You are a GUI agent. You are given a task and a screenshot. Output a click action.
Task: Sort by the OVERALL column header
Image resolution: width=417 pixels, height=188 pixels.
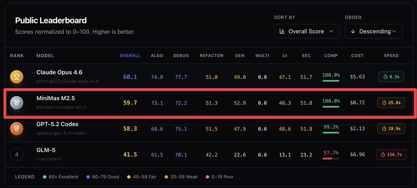pos(130,56)
